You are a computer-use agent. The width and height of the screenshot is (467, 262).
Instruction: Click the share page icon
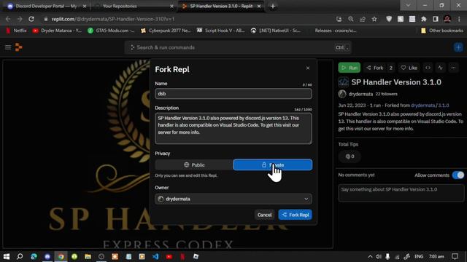pos(363,19)
